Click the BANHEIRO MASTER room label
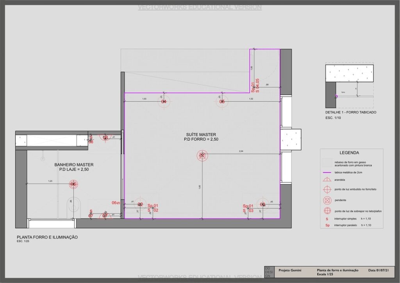The image size is (400, 283). 74,165
